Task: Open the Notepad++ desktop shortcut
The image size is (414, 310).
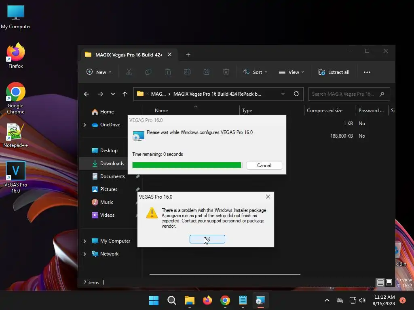Action: [15, 136]
